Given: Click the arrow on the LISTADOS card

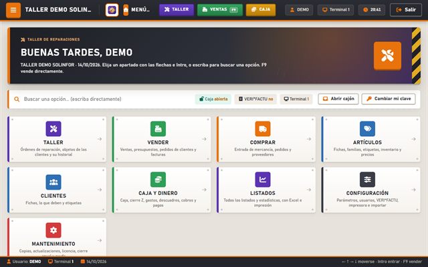Looking at the screenshot, I should click(x=309, y=190).
